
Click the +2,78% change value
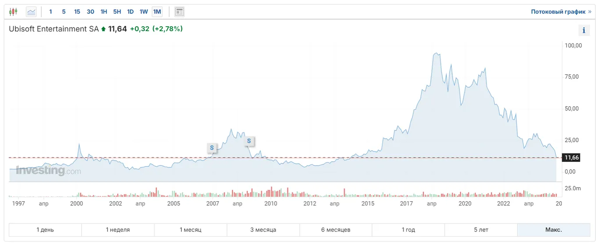click(x=167, y=29)
